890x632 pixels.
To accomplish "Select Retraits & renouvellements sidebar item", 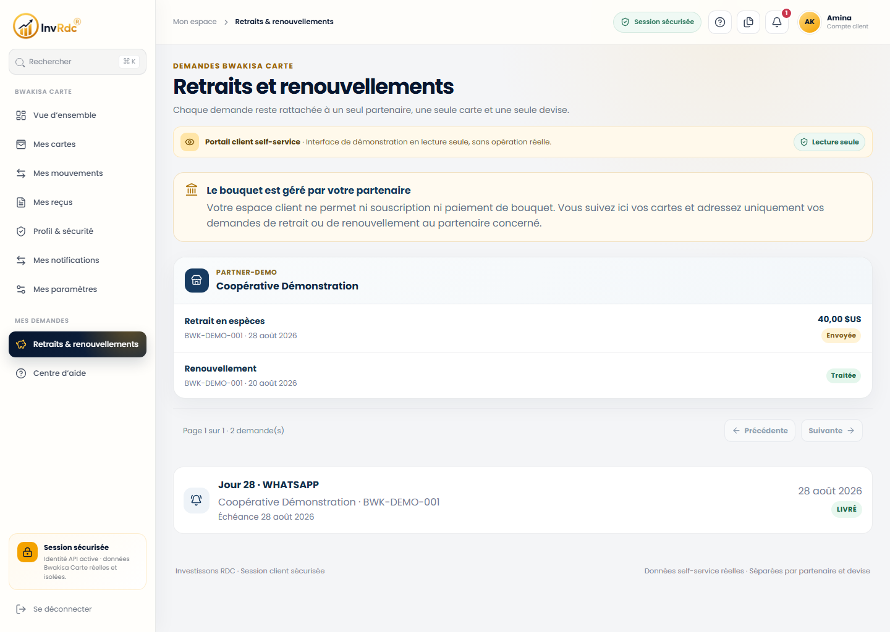I will 77,344.
